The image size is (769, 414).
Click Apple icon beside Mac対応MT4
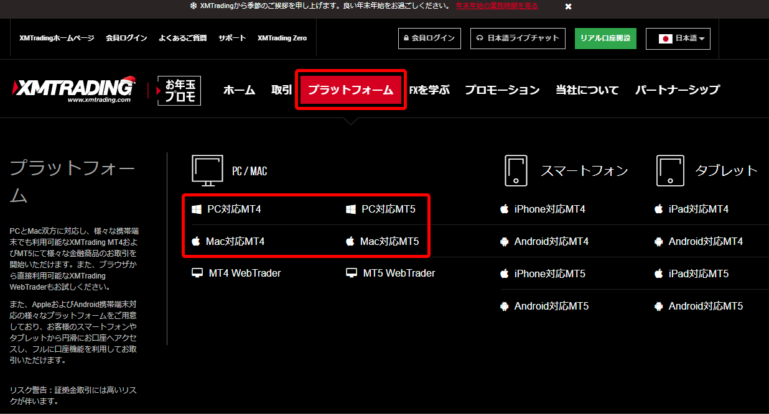coord(196,241)
